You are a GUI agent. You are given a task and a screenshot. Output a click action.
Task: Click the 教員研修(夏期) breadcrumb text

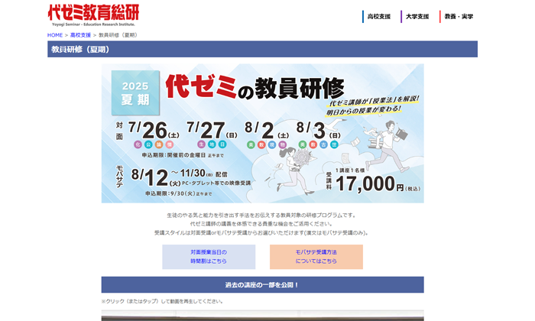tap(118, 35)
